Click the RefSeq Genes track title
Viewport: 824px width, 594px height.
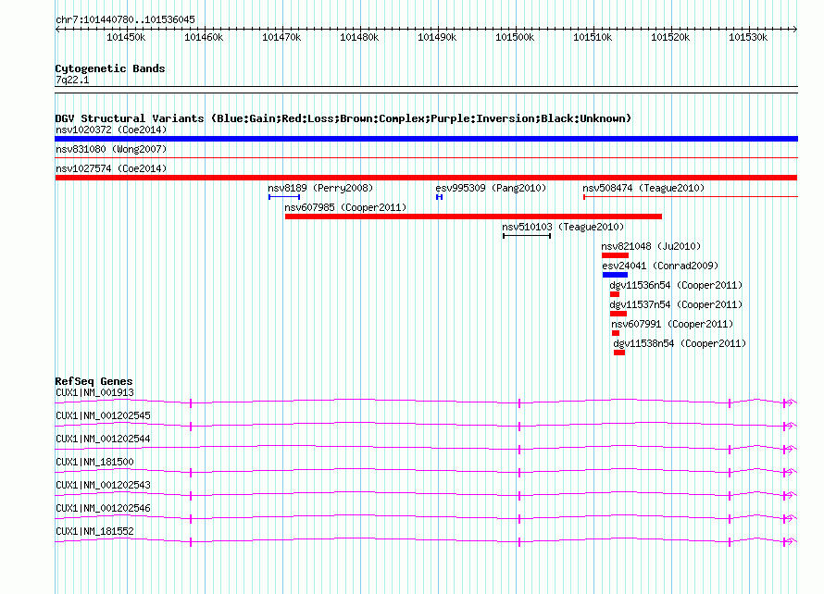(94, 381)
